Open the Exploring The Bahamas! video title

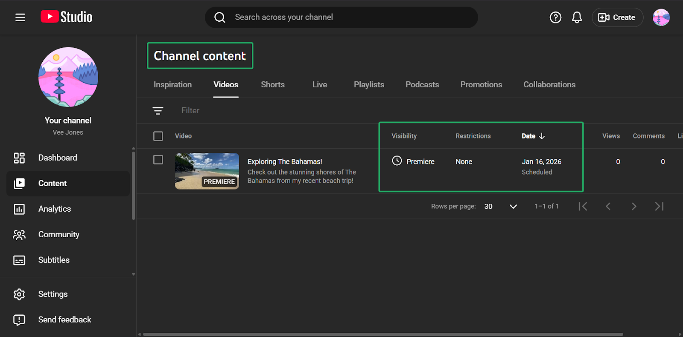click(285, 161)
